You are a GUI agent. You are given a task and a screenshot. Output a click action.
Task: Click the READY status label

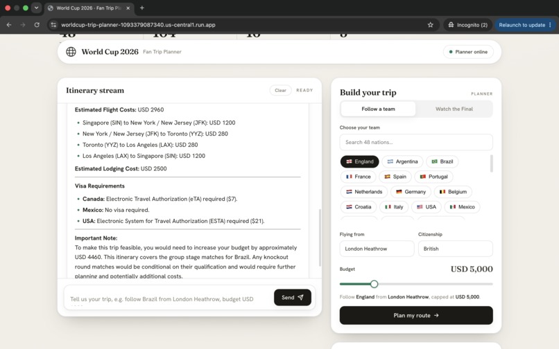pos(304,91)
